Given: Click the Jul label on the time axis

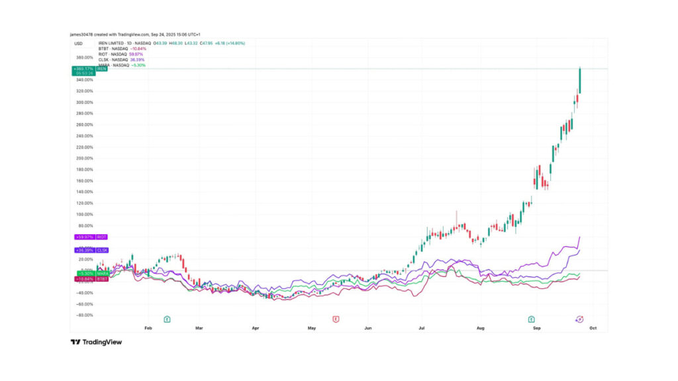Looking at the screenshot, I should (x=422, y=327).
